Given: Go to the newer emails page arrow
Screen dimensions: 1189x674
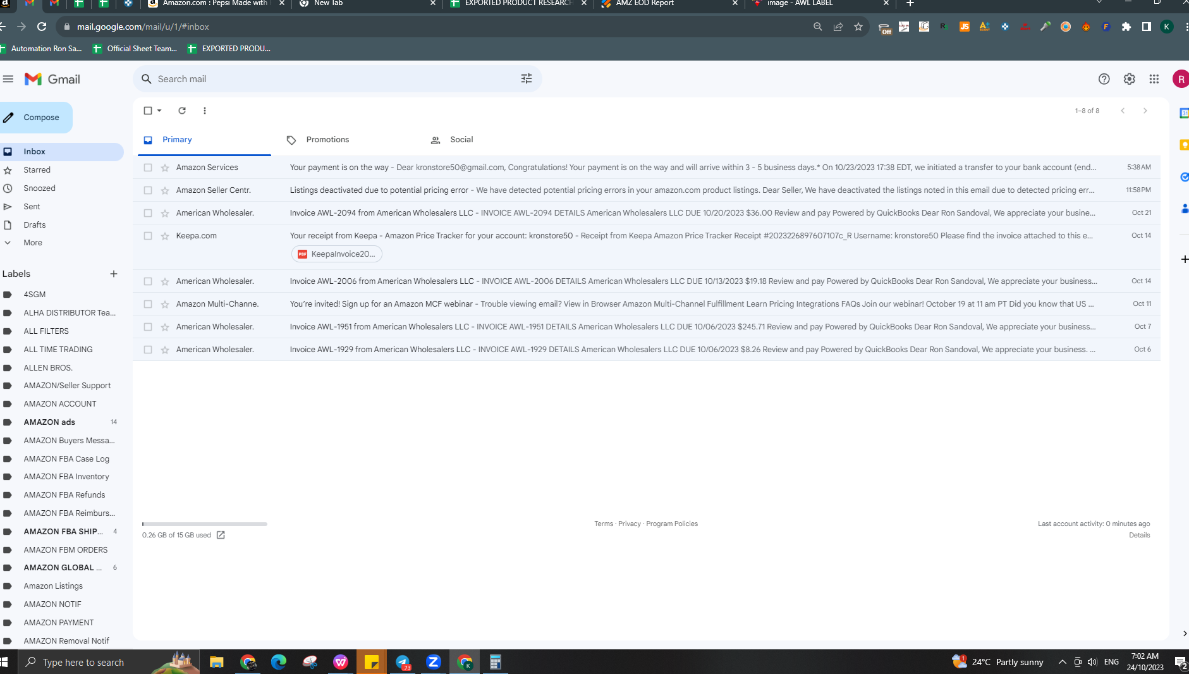Looking at the screenshot, I should (x=1123, y=111).
